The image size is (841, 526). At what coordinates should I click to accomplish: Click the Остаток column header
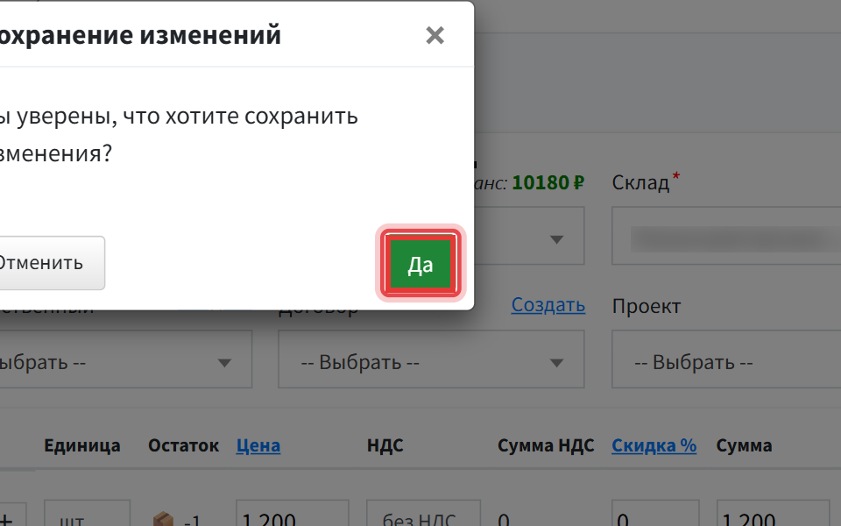tap(183, 445)
